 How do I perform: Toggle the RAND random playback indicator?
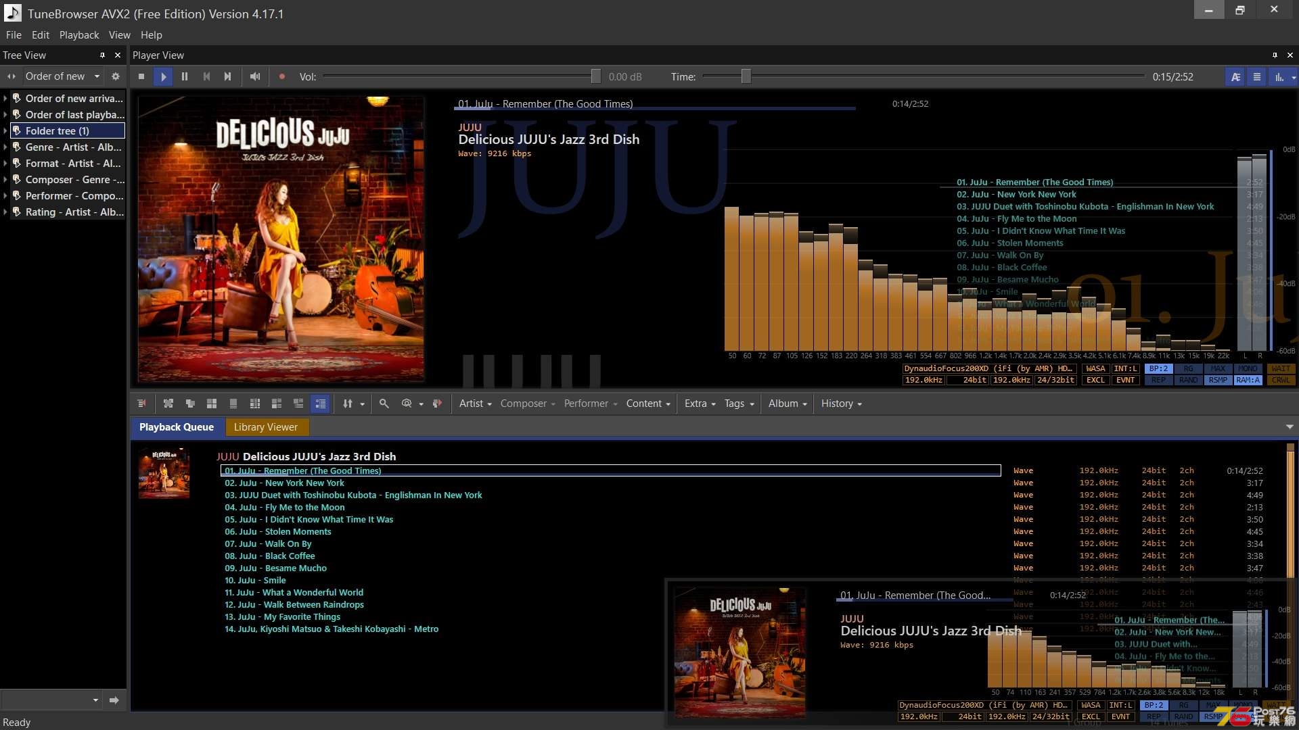pos(1188,380)
